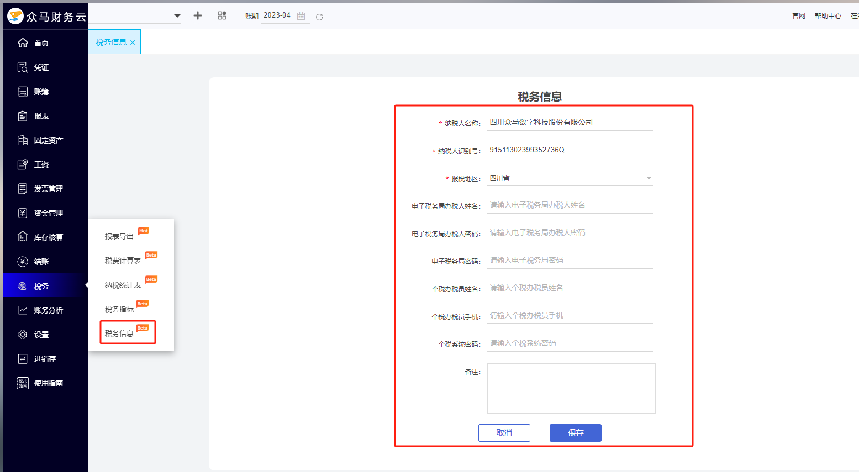Open the 账务分析 analysis chart icon
Screen dimensions: 859x472
point(23,310)
